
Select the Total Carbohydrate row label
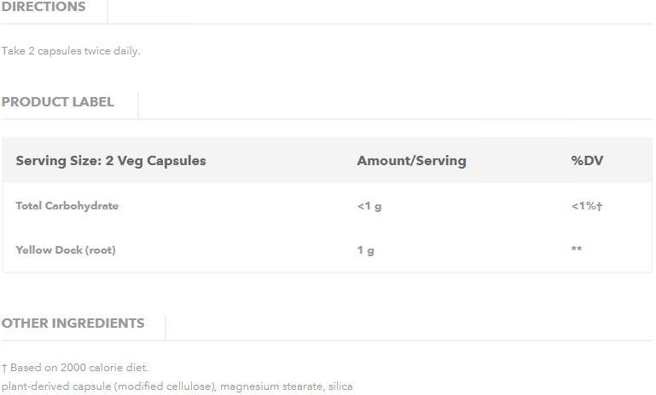pyautogui.click(x=67, y=206)
